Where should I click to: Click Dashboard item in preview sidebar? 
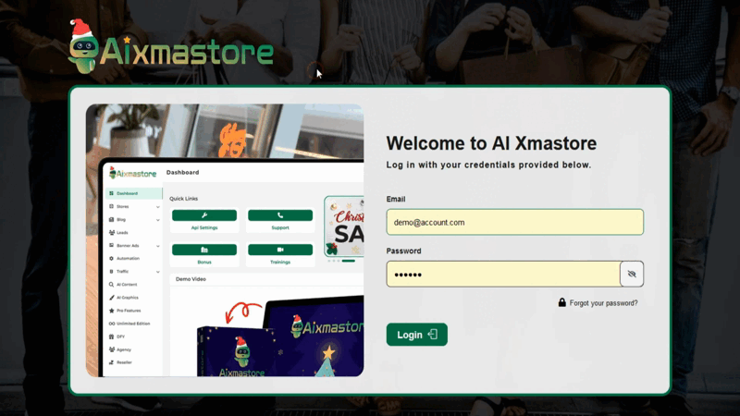tap(132, 193)
